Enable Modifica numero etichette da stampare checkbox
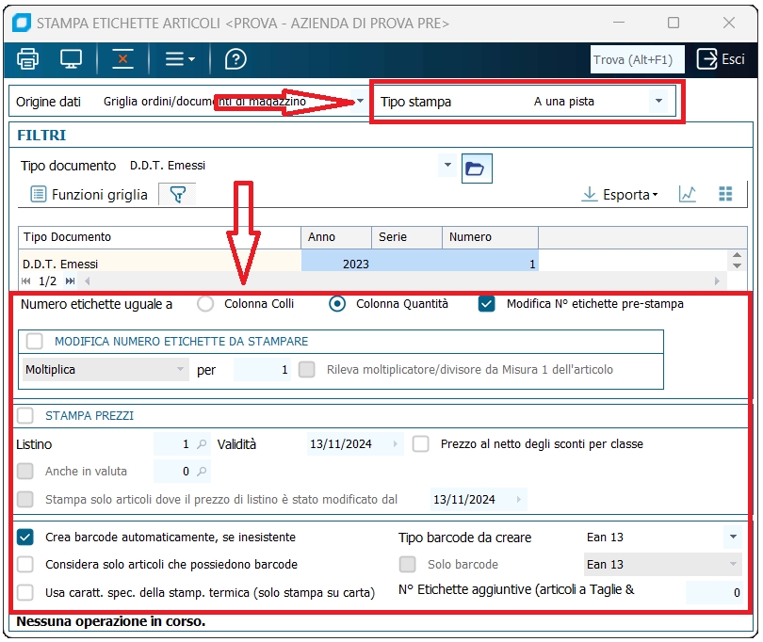Image resolution: width=763 pixels, height=642 pixels. 35,341
